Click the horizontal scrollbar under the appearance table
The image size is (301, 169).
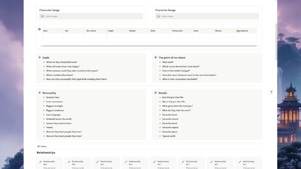(149, 46)
